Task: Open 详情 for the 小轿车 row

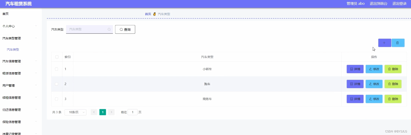Action: tap(355, 69)
